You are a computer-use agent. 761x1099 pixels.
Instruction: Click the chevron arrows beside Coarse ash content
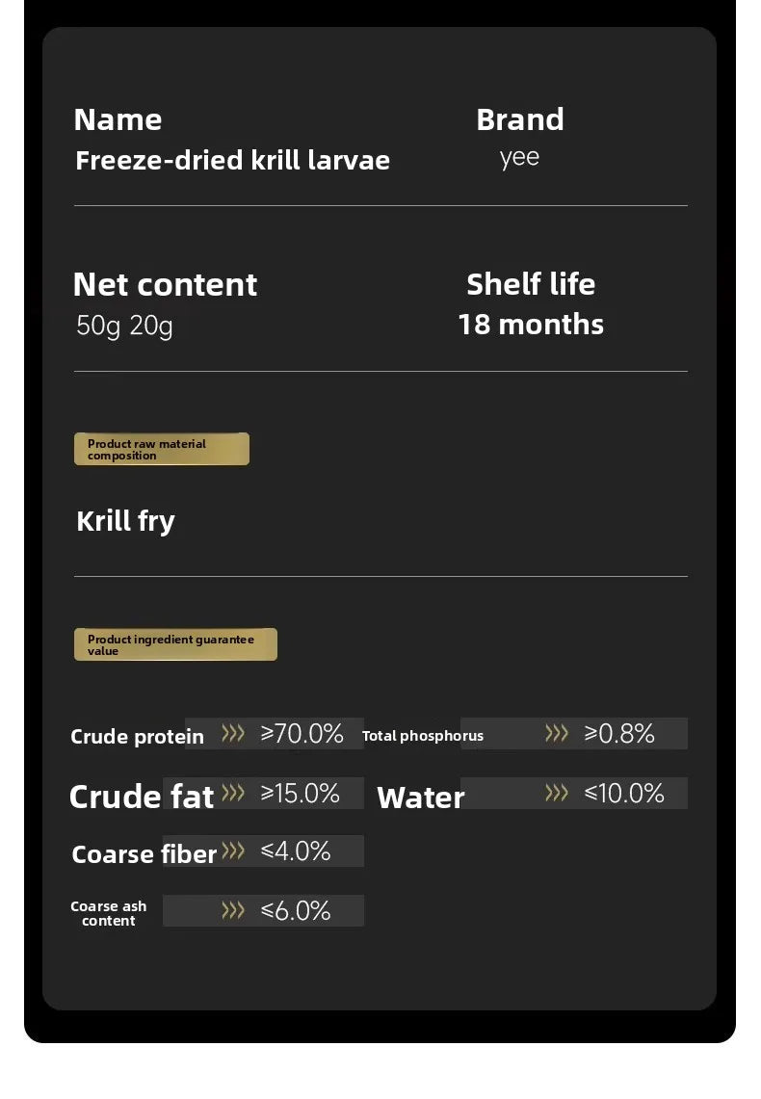coord(233,911)
